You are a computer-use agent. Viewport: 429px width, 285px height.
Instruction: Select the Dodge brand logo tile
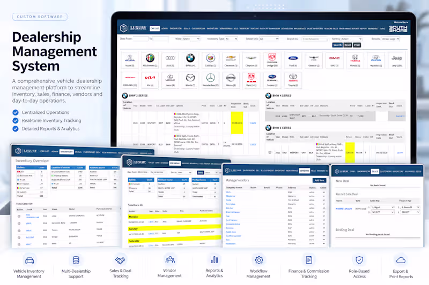tap(272, 60)
